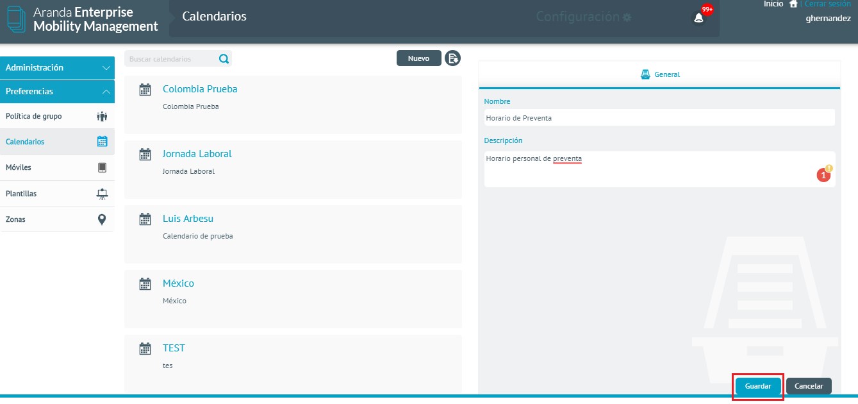Screen dimensions: 858x404
Task: Click the México calendar icon
Action: (145, 284)
